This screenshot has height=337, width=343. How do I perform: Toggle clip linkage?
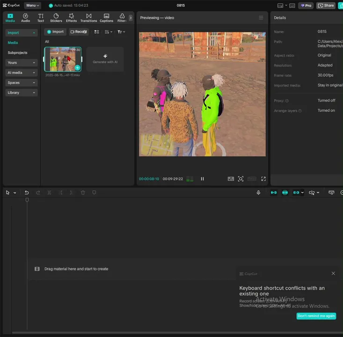coord(296,192)
